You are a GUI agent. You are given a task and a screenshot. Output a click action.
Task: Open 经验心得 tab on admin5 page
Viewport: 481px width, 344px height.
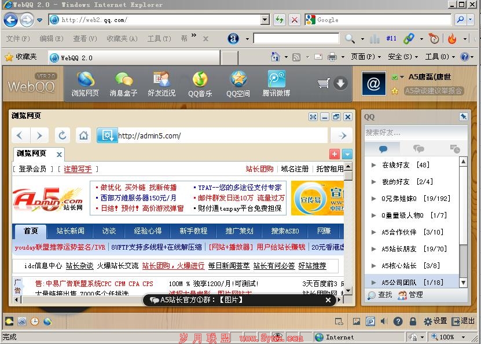(148, 231)
